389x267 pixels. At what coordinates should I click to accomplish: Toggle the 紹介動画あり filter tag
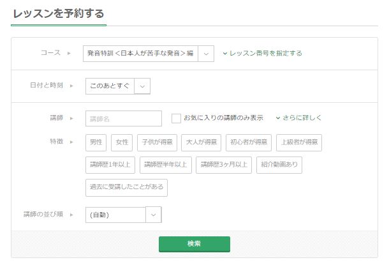279,165
